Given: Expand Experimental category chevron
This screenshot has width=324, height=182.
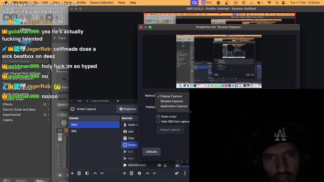Looking at the screenshot, I should pyautogui.click(x=48, y=115).
